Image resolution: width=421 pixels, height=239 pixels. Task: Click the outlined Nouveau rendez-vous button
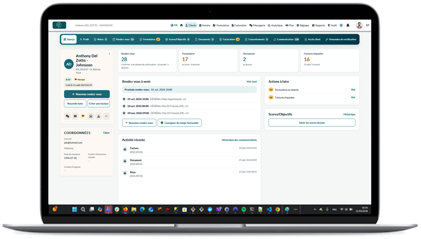(139, 123)
